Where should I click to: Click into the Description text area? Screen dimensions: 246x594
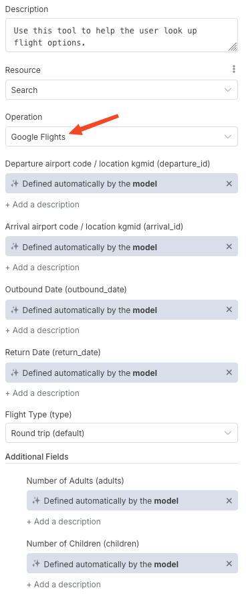(x=122, y=35)
